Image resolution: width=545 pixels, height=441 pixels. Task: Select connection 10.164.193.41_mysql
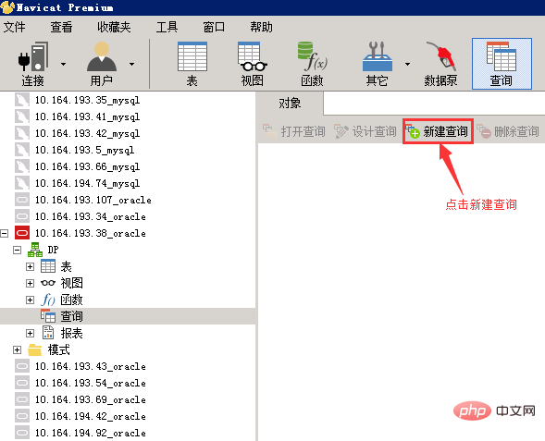87,116
